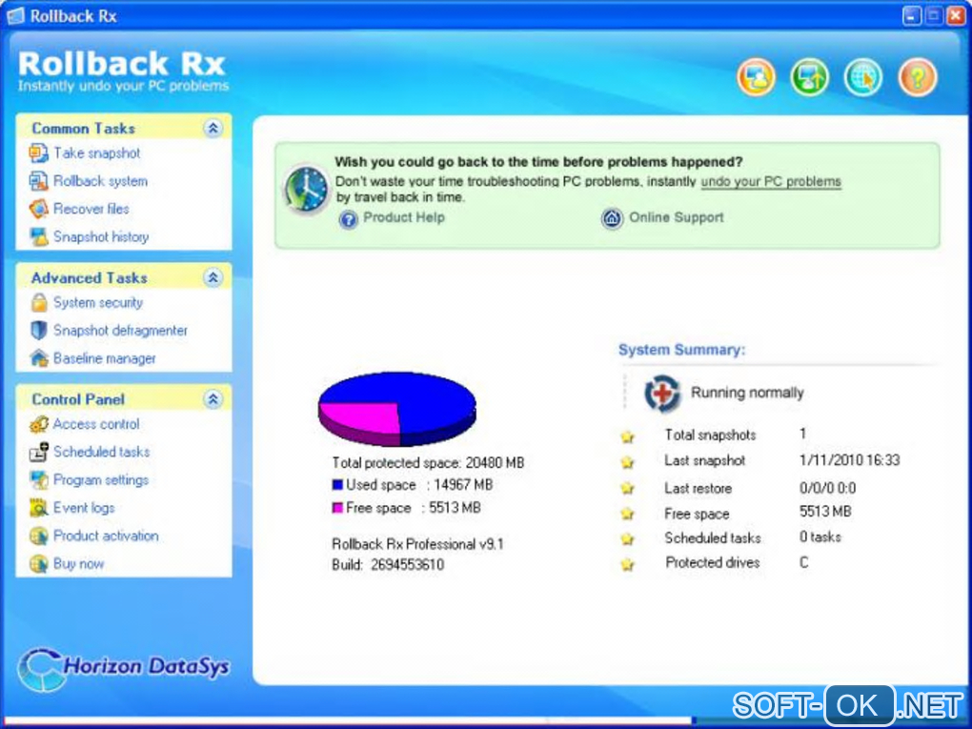
Task: Click the Buy now globe icon
Action: (x=38, y=563)
